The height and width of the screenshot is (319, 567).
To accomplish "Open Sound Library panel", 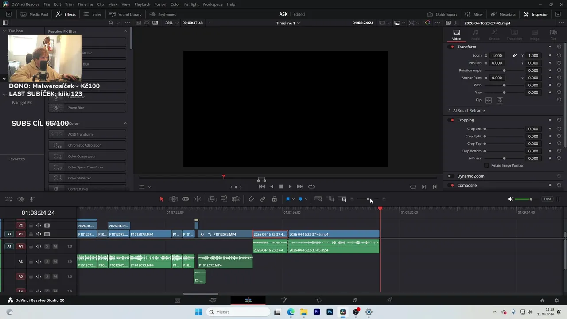I will [125, 14].
